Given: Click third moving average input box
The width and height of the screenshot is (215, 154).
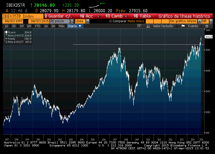Looking at the screenshot, I should coord(165,21).
